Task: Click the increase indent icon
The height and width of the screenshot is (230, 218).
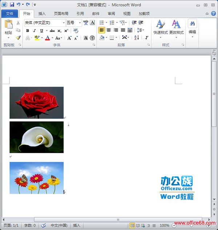Action: [x=141, y=22]
